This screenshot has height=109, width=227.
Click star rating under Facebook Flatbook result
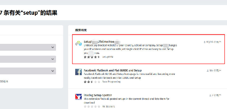(92, 82)
